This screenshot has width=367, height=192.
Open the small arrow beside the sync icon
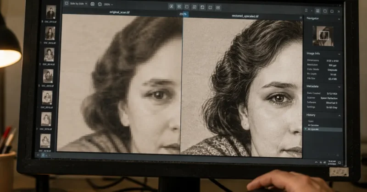tap(311, 11)
